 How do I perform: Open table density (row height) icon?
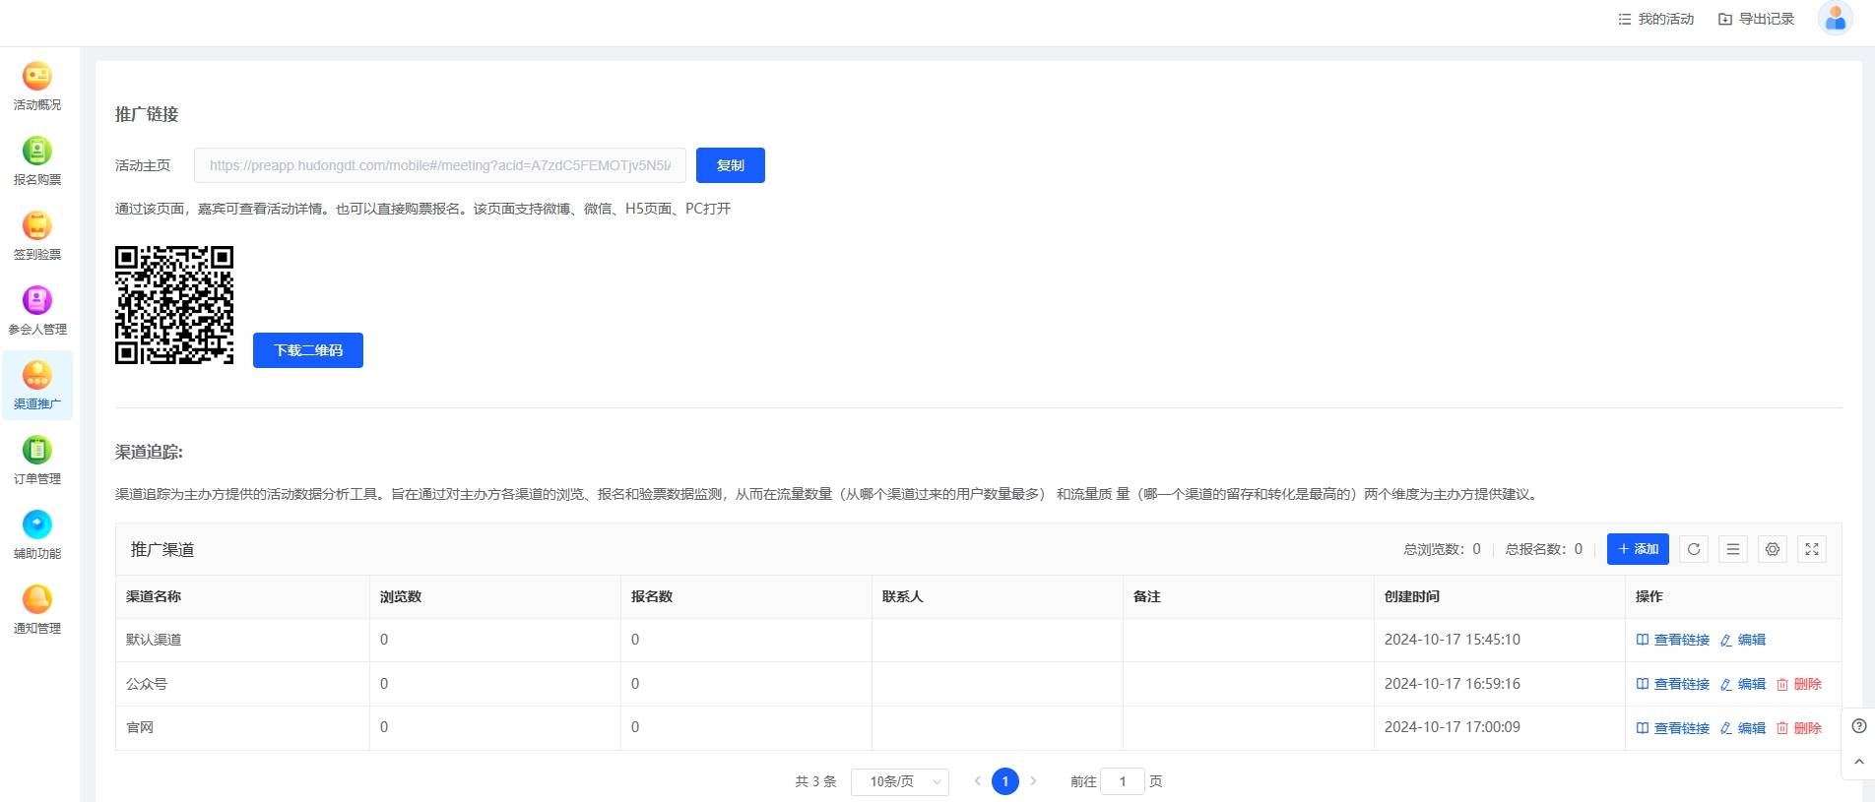(1733, 549)
